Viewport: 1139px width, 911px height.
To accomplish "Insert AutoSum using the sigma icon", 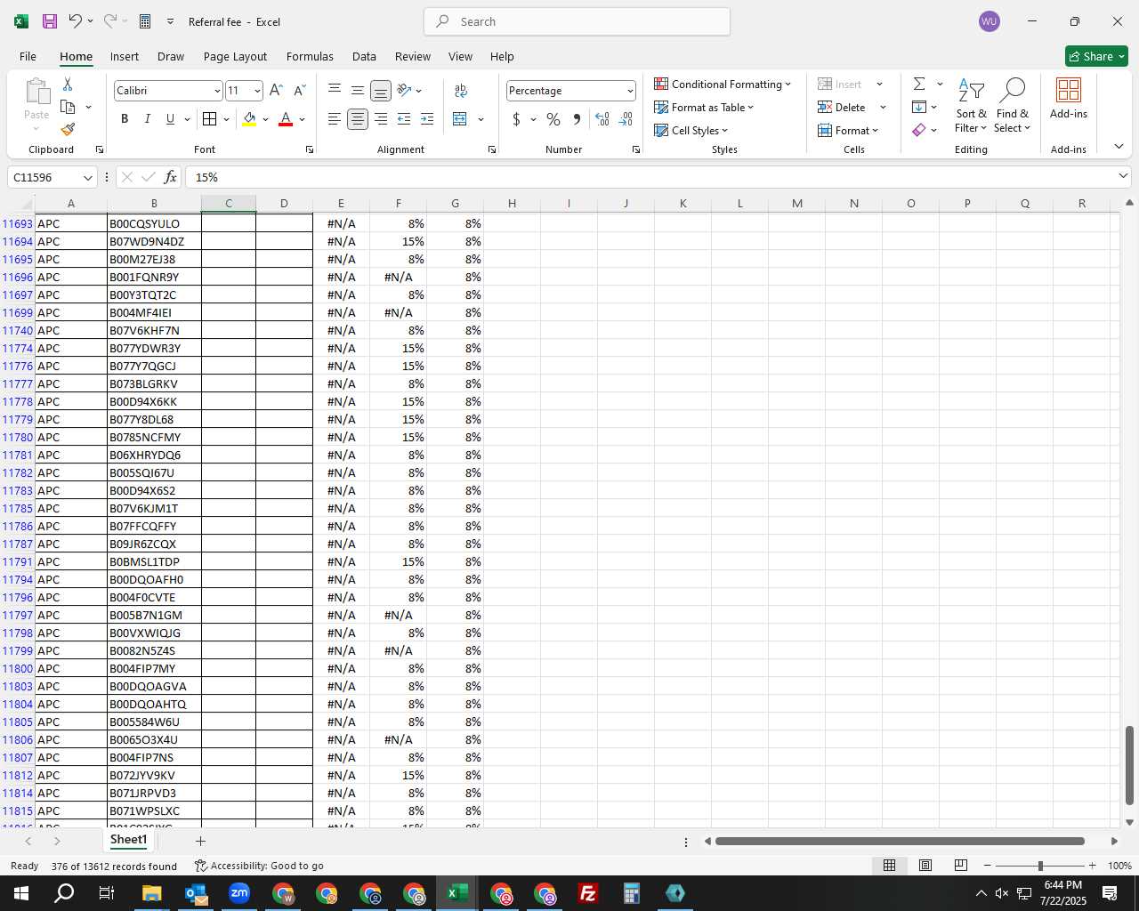I will point(919,85).
